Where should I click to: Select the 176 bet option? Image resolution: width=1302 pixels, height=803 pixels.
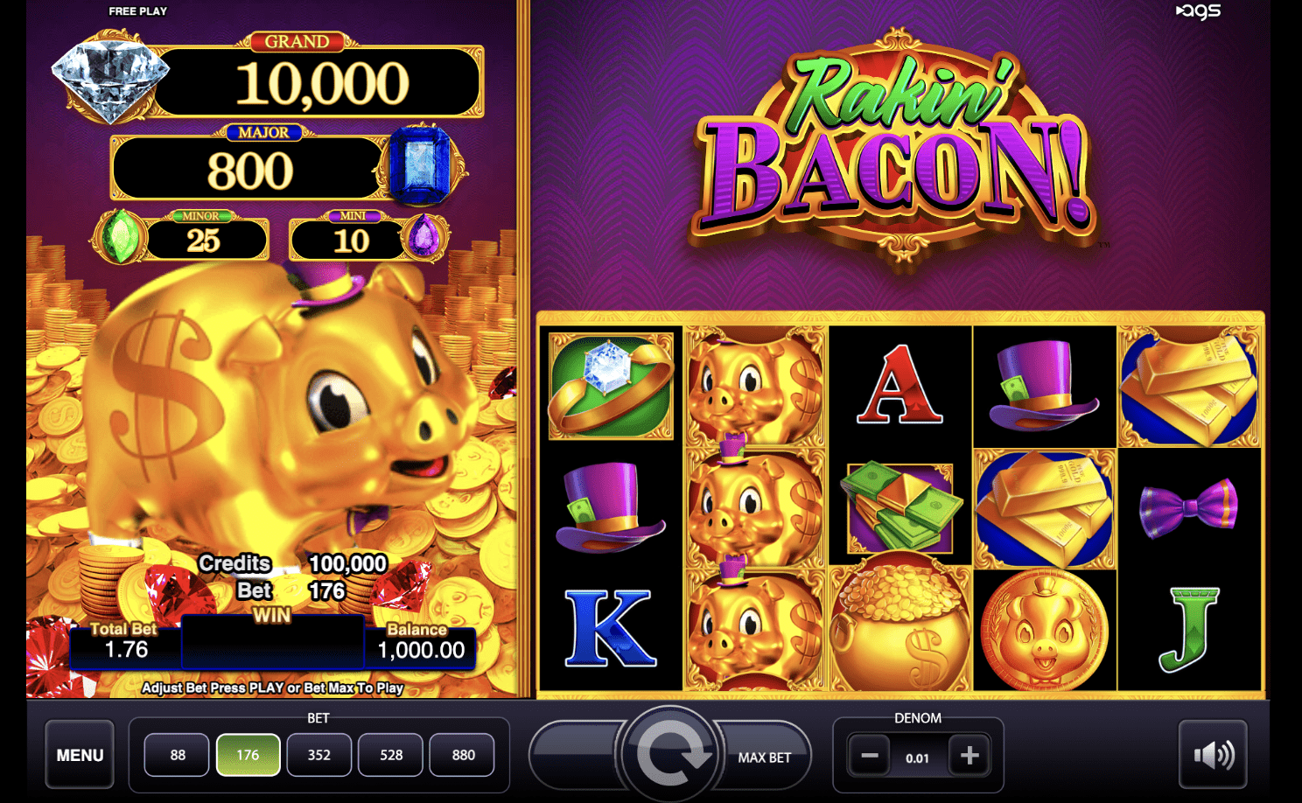[248, 755]
